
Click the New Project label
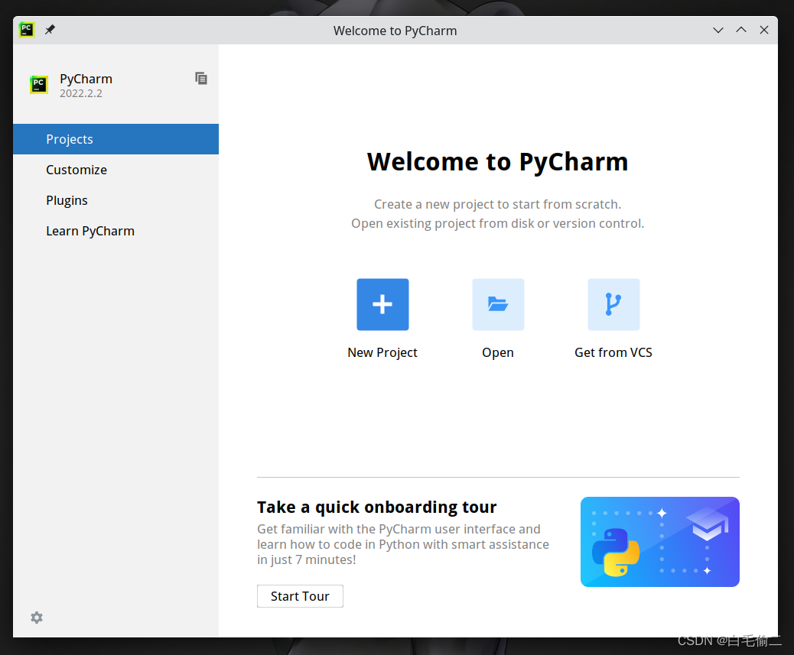382,352
